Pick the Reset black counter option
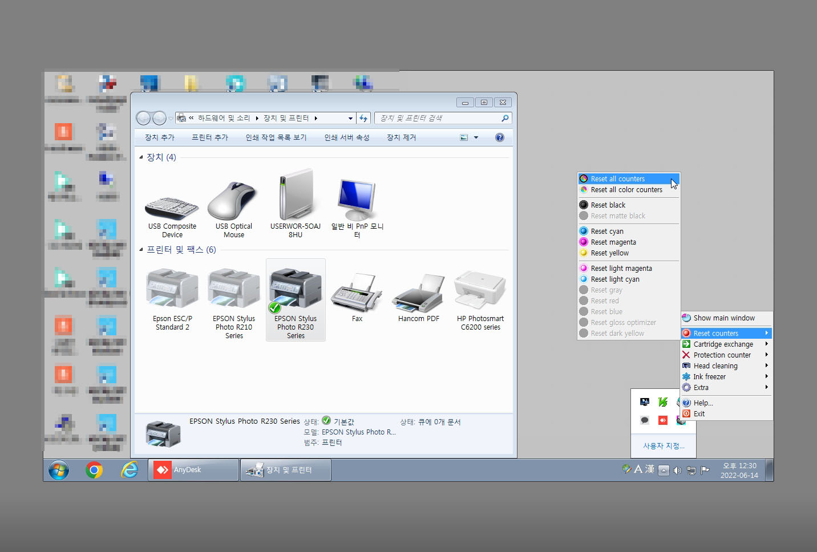817x552 pixels. point(629,205)
